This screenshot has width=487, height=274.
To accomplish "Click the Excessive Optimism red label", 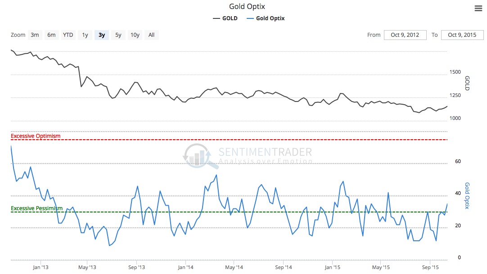I will (36, 136).
